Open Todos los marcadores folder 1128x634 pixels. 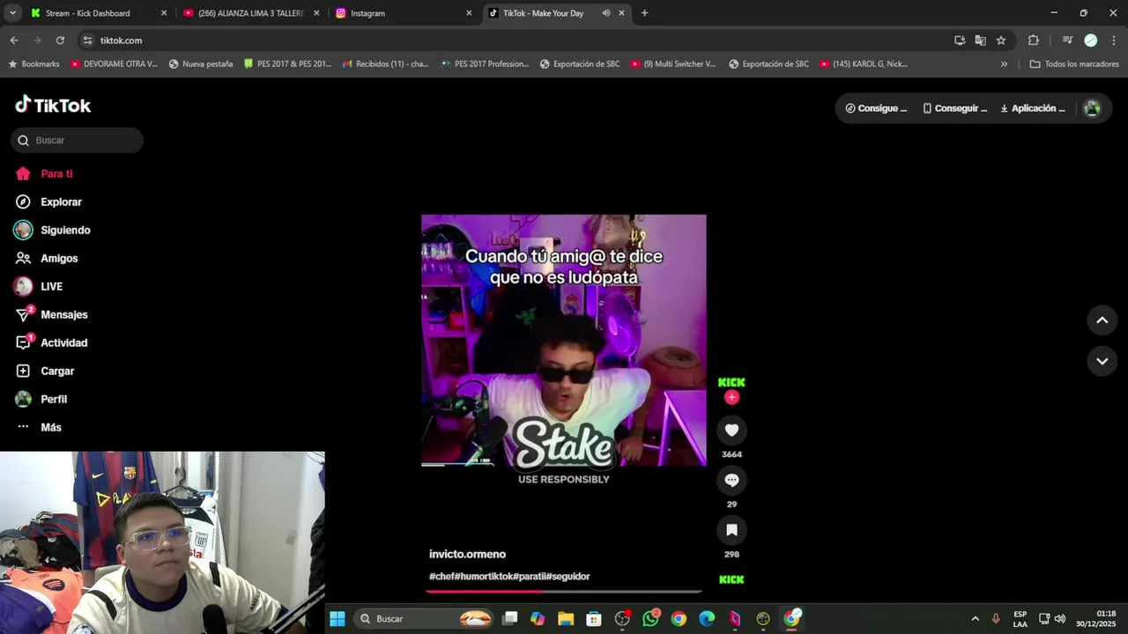(x=1074, y=64)
